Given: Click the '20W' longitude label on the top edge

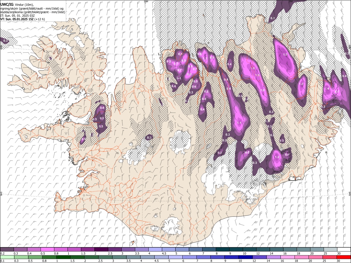Looking at the screenshot, I should [x=146, y=1].
